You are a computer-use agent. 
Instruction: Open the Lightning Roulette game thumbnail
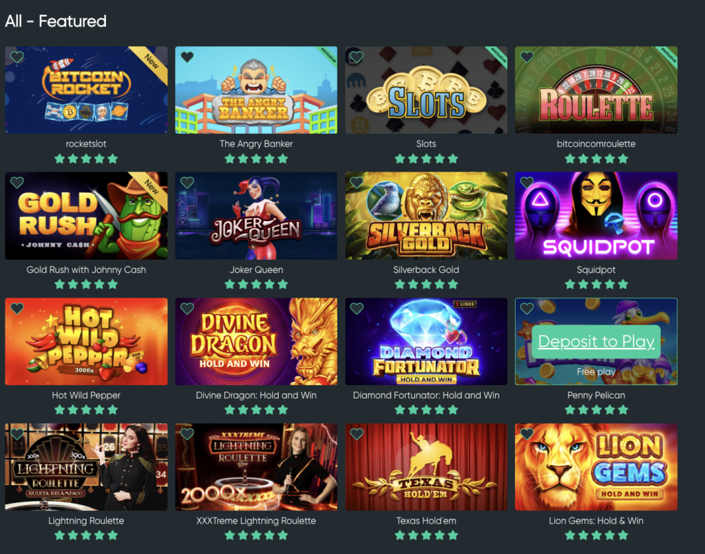tap(86, 466)
